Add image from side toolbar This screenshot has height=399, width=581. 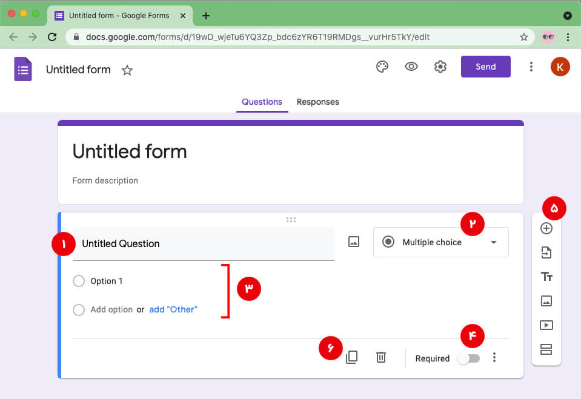click(546, 301)
